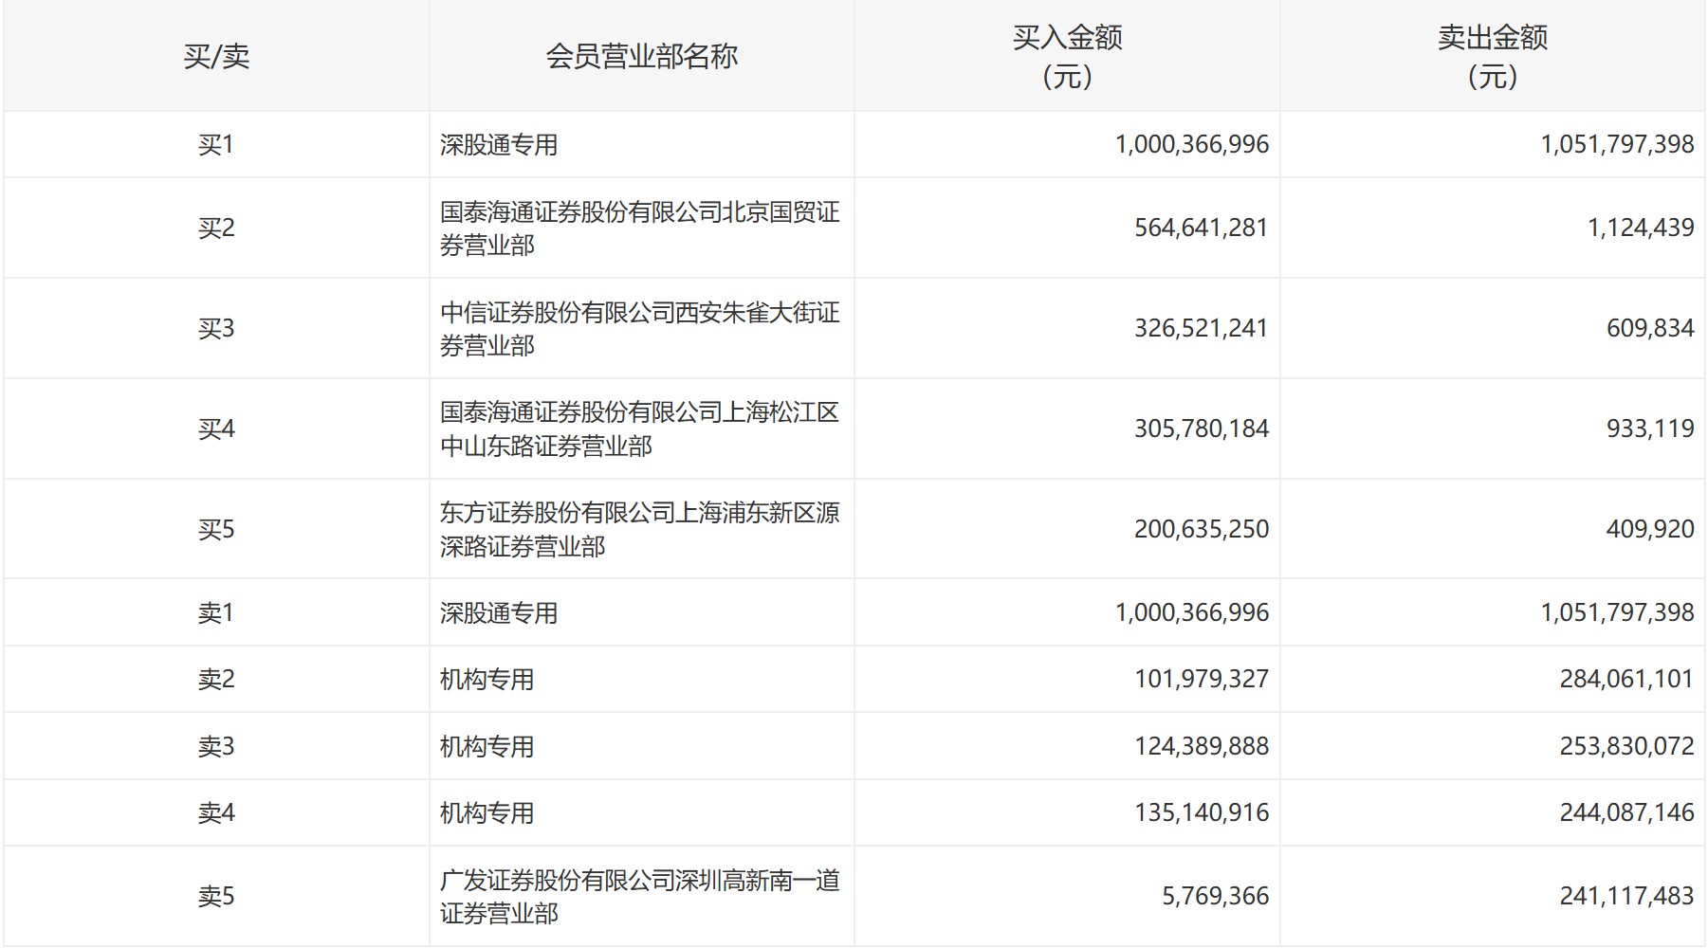Viewport: 1708px width, 948px height.
Task: Click sell amount 1,051,797,398 in 卖1 row
Action: click(1618, 612)
